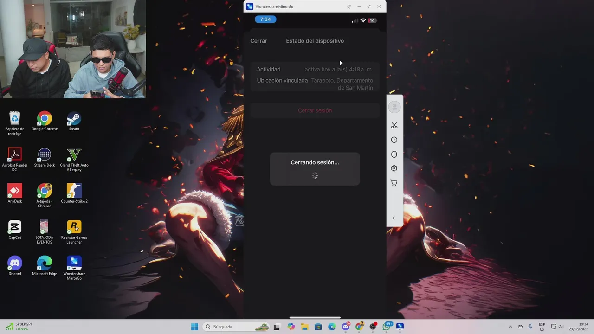Click the taskbar Búsqueda search box
Screen dimensions: 594x334
pyautogui.click(x=237, y=327)
